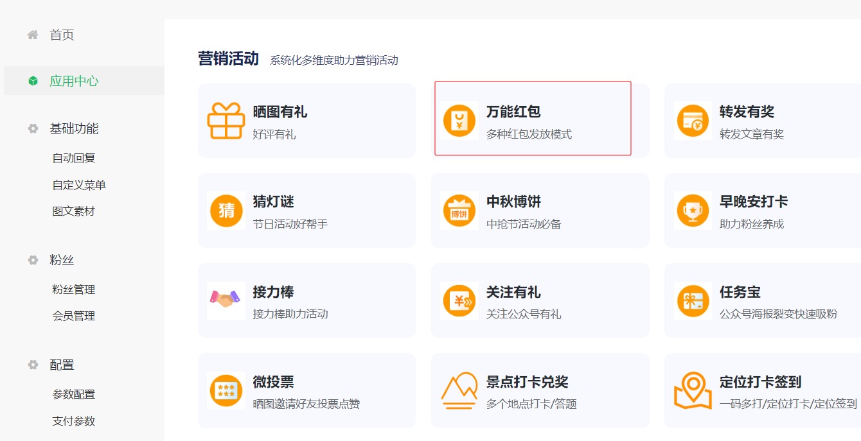Click the description 转发文章有奖
The image size is (861, 441).
(752, 134)
